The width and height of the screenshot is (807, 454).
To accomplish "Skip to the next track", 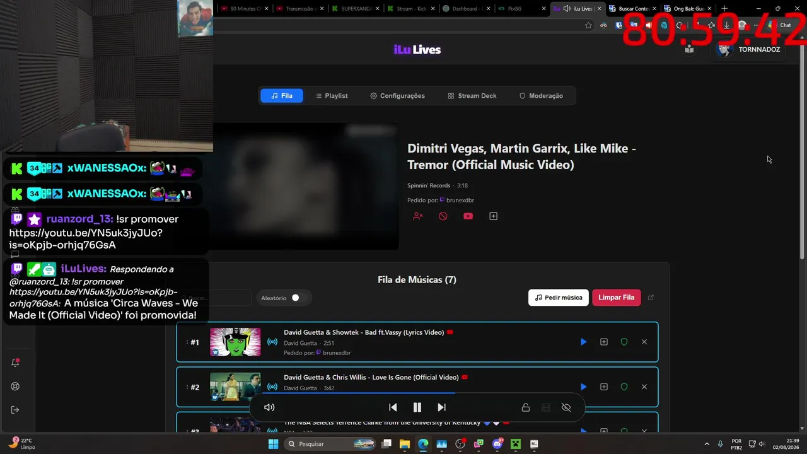I will (x=442, y=407).
